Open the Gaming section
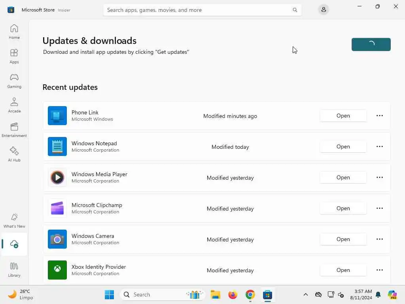The width and height of the screenshot is (405, 304). [14, 81]
